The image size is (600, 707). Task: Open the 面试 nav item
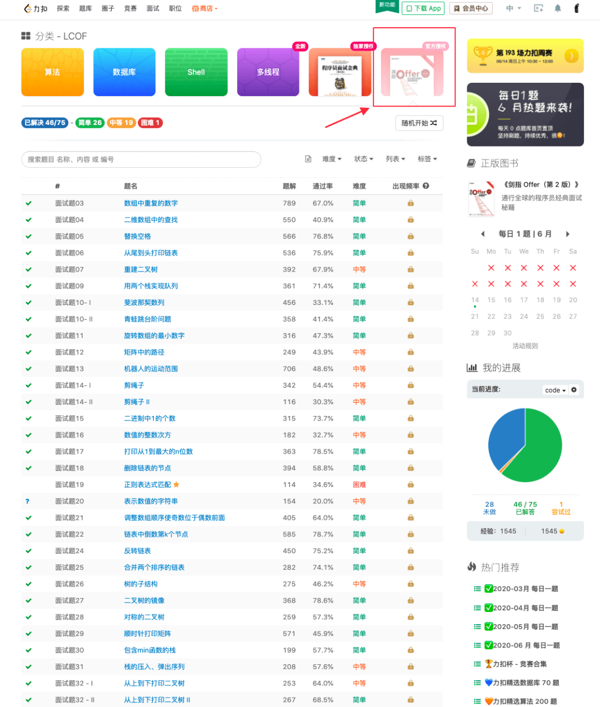point(153,8)
